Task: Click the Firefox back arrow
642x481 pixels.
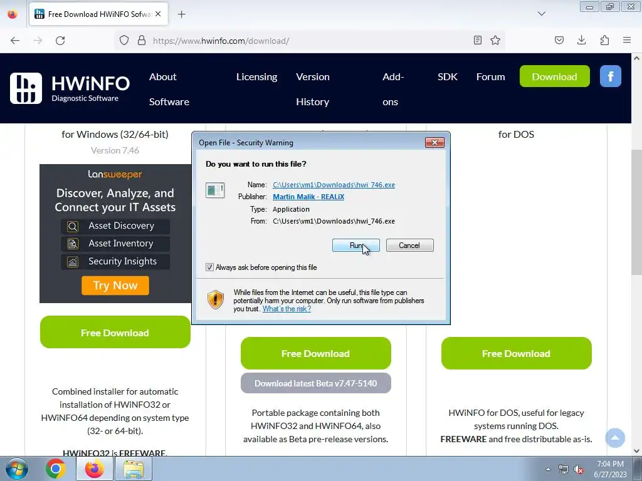Action: [x=15, y=41]
